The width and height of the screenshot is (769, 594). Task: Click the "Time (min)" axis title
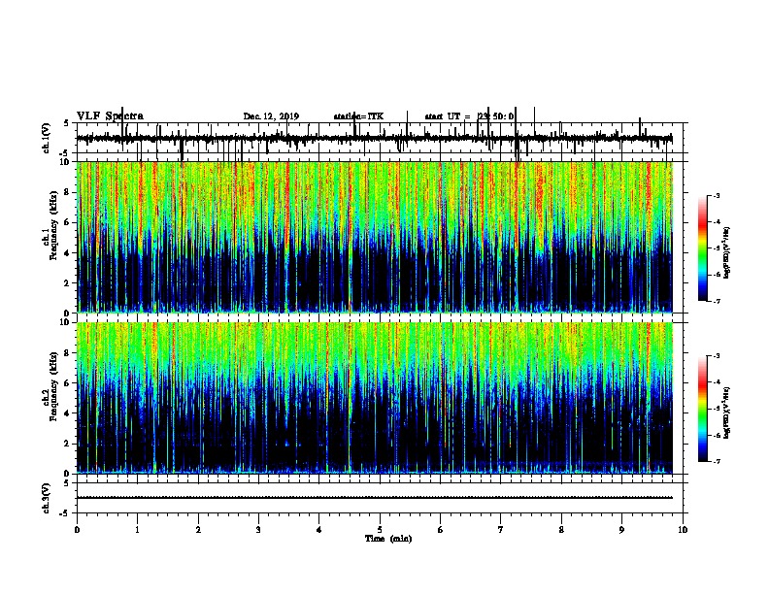388,539
